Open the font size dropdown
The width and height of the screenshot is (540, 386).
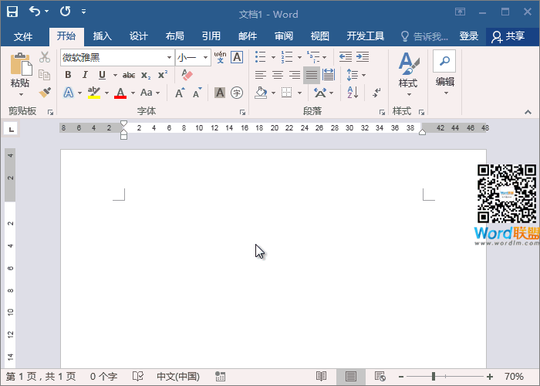click(x=205, y=58)
